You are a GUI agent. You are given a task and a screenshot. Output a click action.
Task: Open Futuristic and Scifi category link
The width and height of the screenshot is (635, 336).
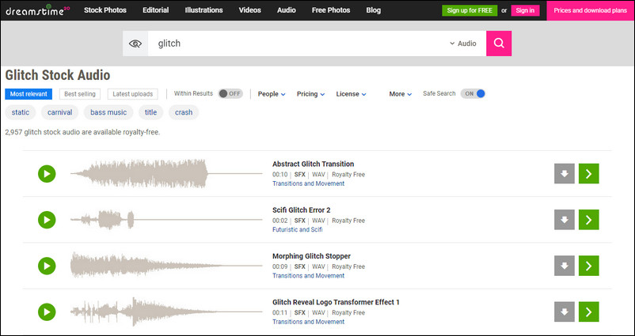click(297, 229)
